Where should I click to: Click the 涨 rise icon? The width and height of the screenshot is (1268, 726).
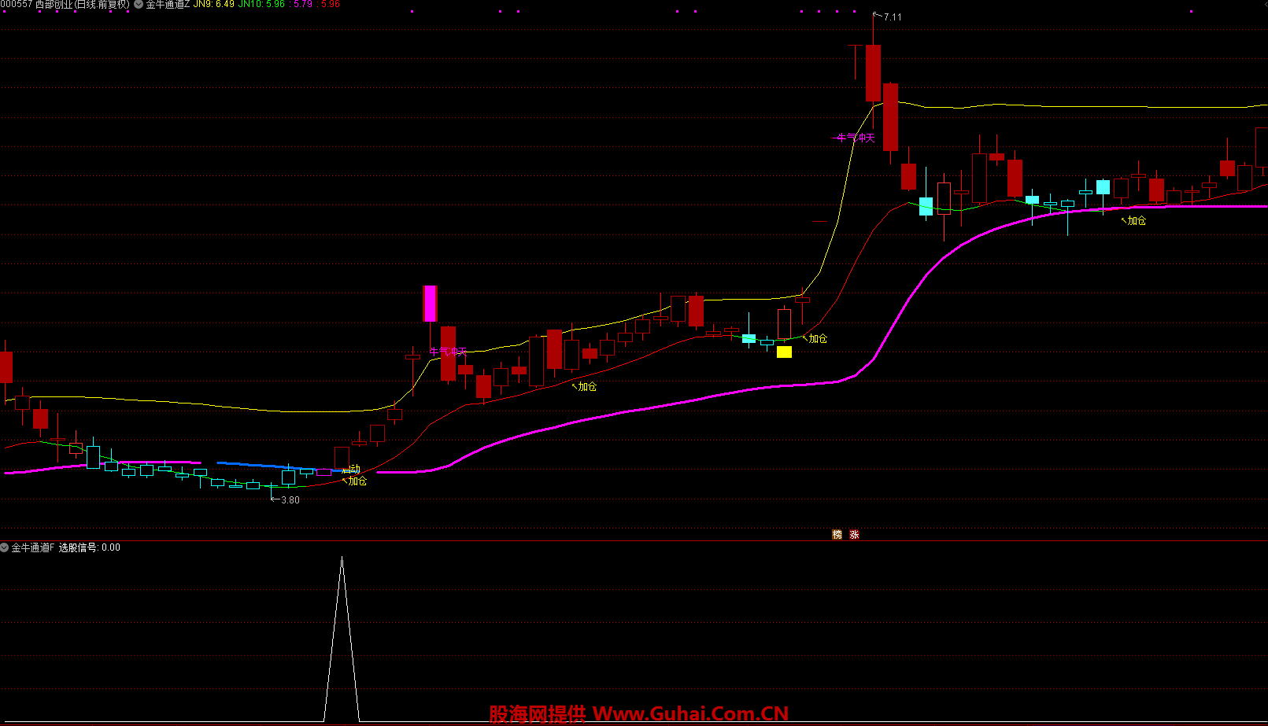click(854, 535)
